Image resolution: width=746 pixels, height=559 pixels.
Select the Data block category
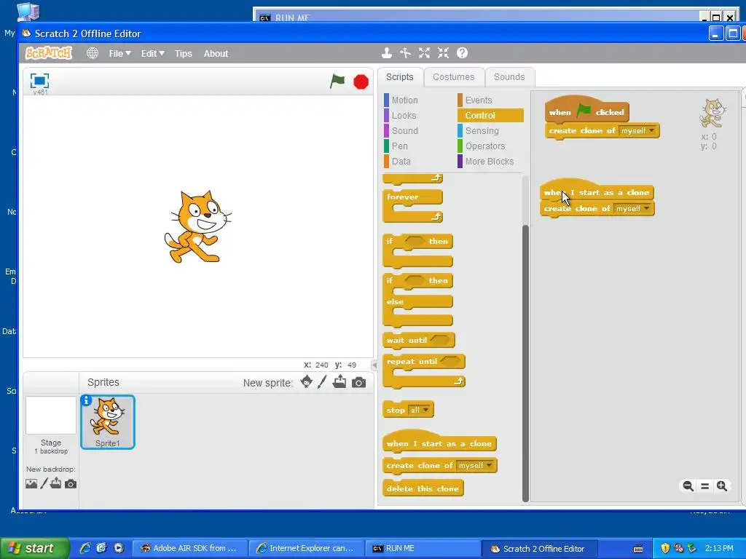pos(401,161)
